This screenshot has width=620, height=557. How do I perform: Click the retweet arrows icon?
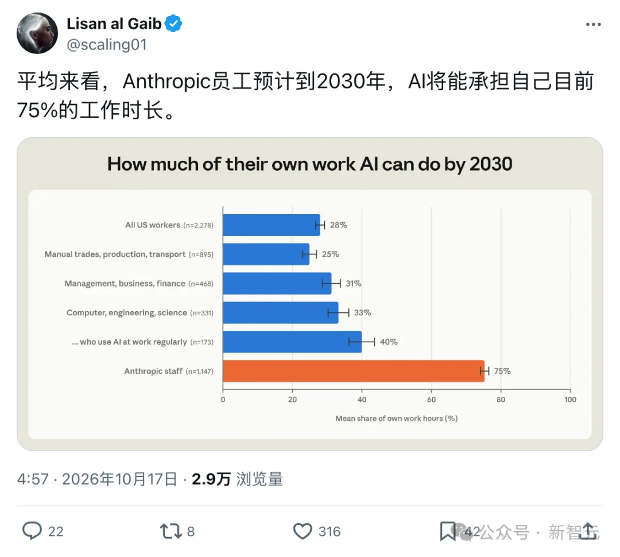pos(171,531)
